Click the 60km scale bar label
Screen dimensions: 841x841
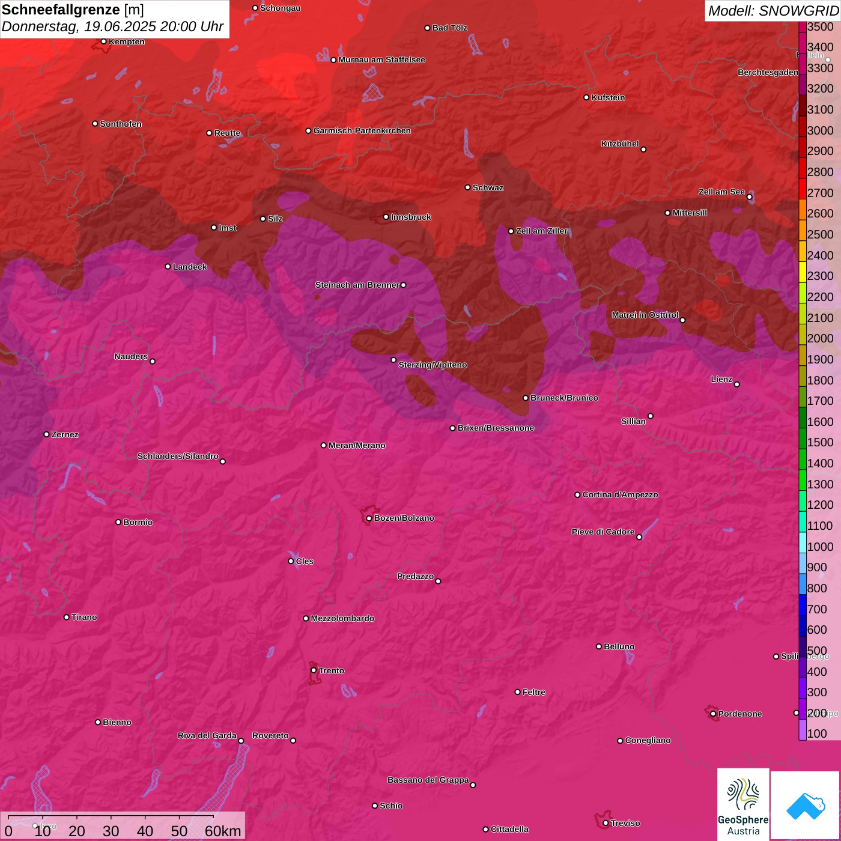coord(223,831)
